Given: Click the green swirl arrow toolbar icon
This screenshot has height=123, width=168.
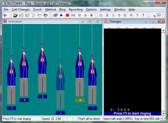Looking at the screenshot, I should click(x=46, y=15).
